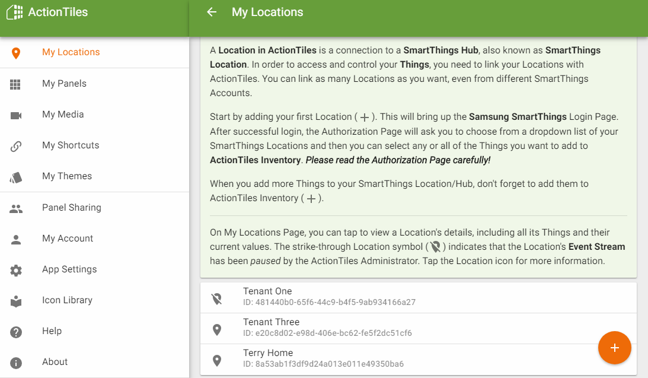Click the strike-through Location symbol in description
The height and width of the screenshot is (378, 648).
tap(435, 247)
